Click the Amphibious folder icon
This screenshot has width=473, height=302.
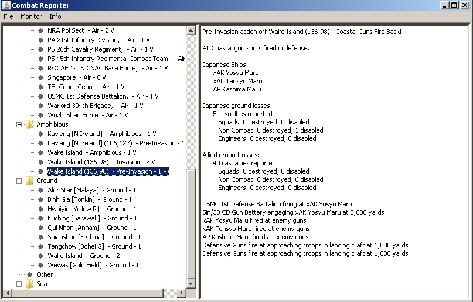29,124
